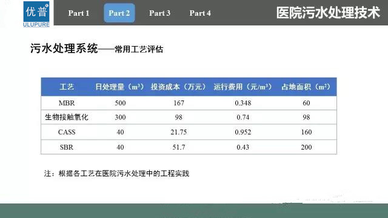Select the 生物接触氧化 row label
Image resolution: width=388 pixels, height=218 pixels.
click(67, 117)
